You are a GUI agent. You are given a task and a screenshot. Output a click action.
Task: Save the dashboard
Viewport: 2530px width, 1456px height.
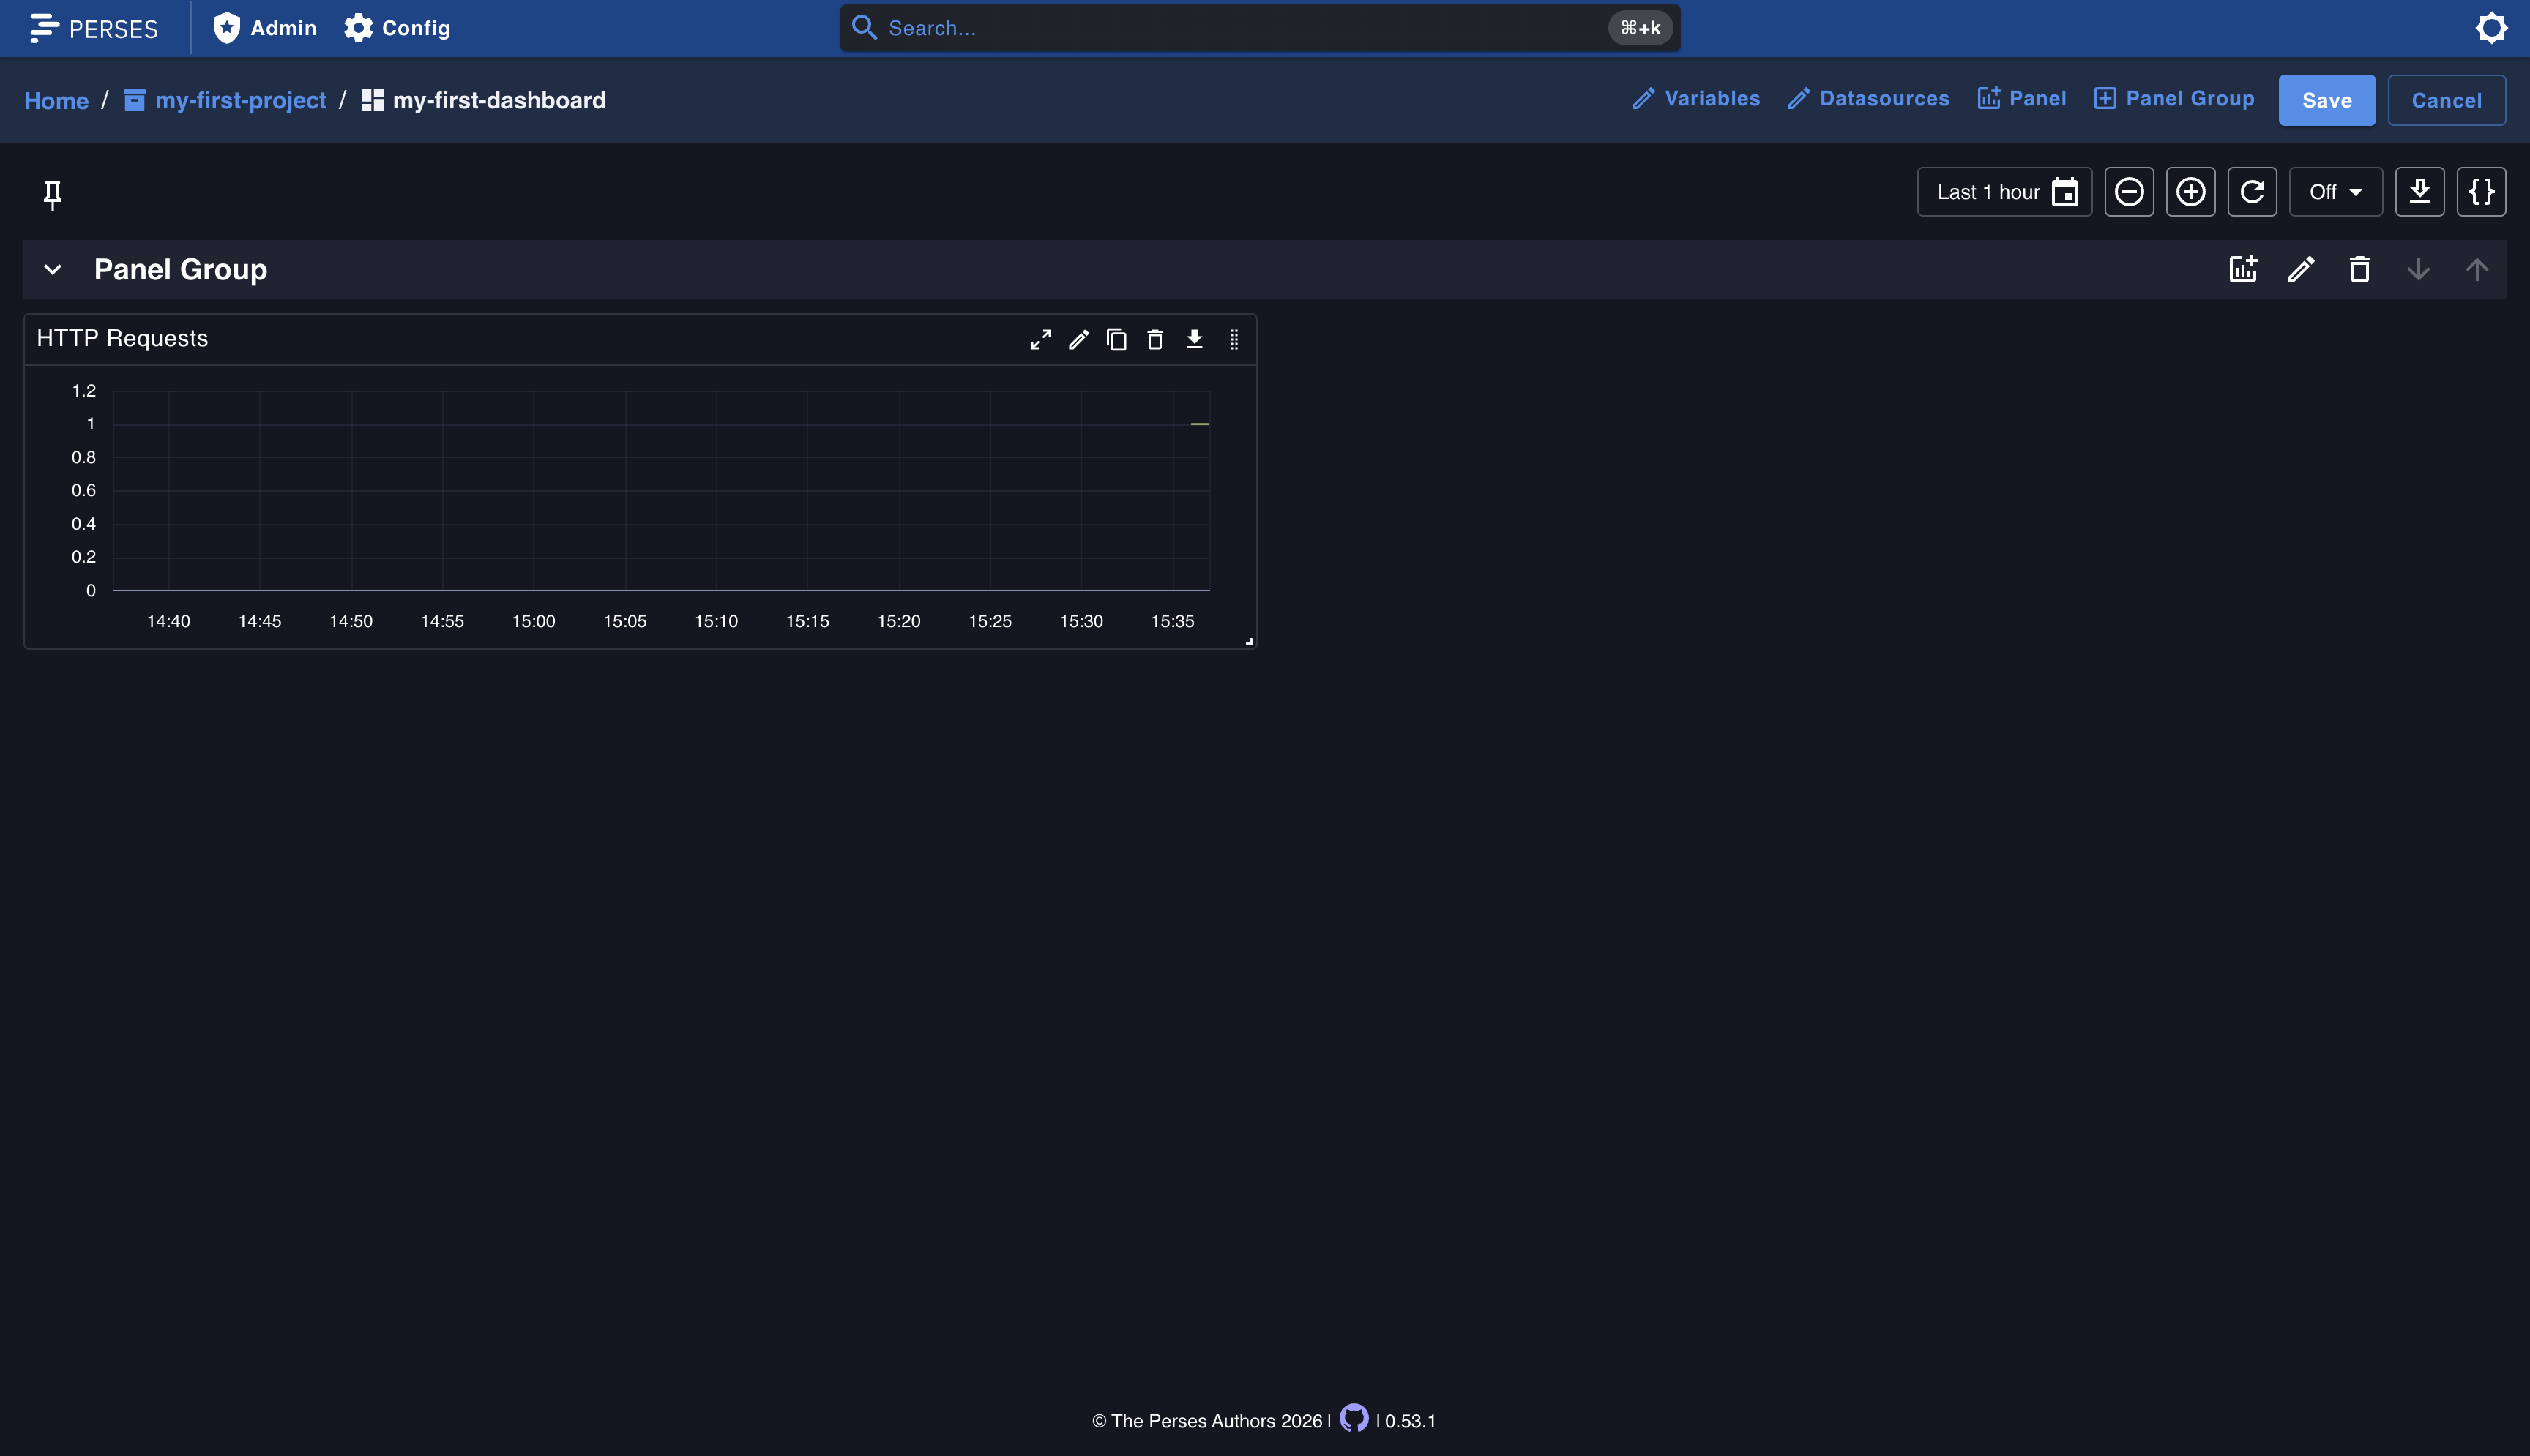click(x=2326, y=100)
